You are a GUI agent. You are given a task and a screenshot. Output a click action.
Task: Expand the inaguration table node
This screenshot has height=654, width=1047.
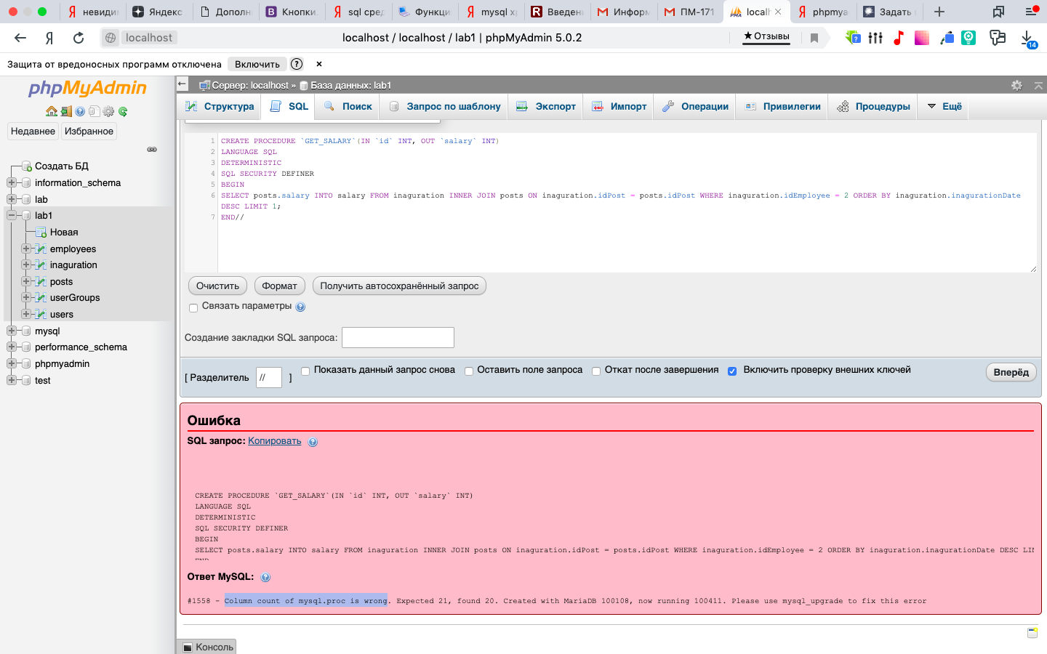pyautogui.click(x=26, y=265)
